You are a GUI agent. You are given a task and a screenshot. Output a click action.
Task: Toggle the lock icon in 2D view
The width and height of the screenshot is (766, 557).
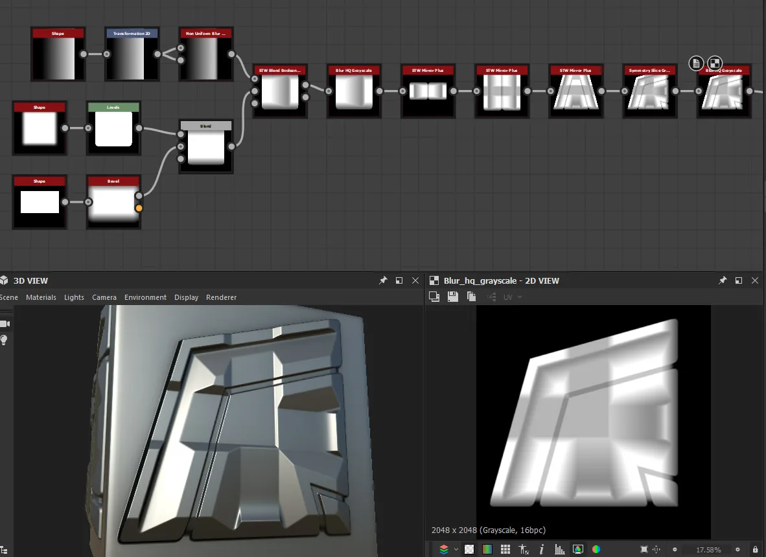tap(755, 549)
